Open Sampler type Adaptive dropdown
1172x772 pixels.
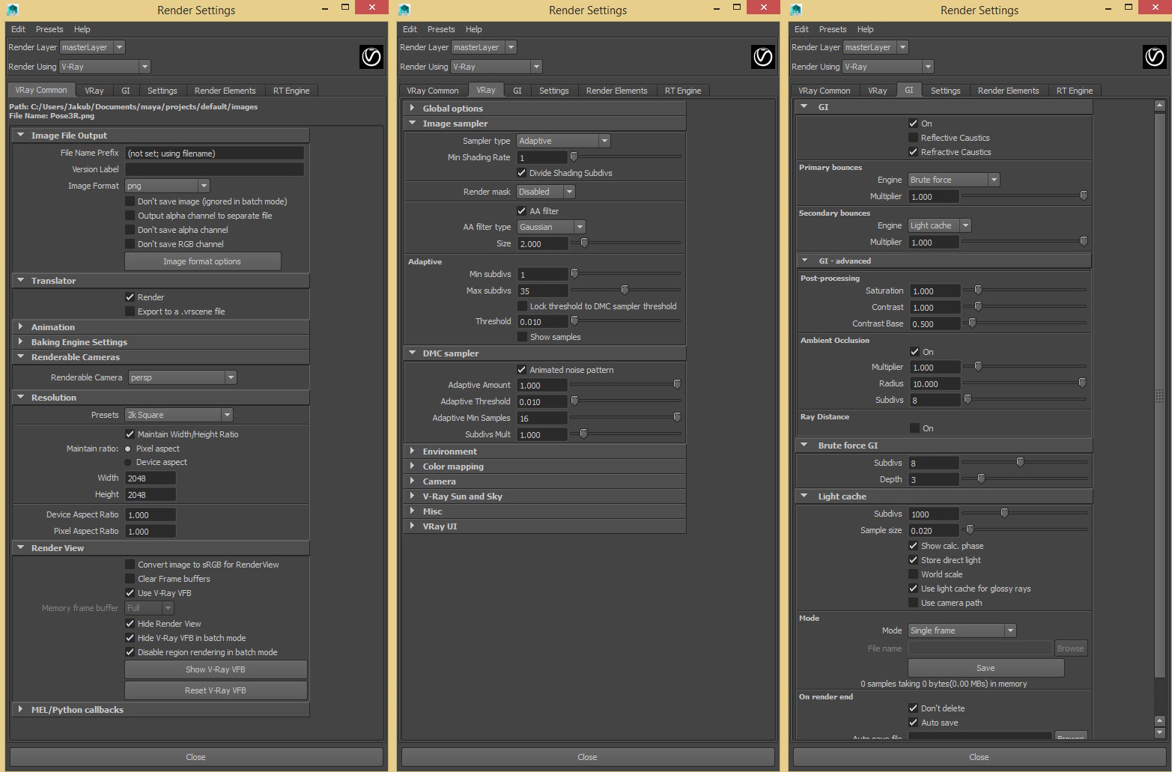[564, 141]
